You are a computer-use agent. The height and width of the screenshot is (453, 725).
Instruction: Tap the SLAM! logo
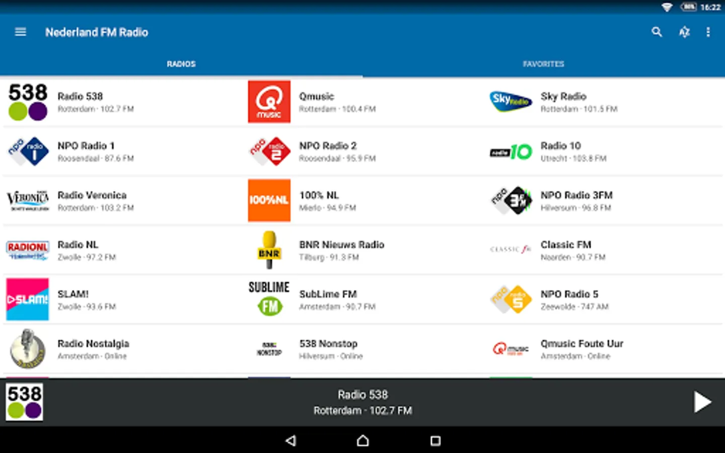[28, 299]
